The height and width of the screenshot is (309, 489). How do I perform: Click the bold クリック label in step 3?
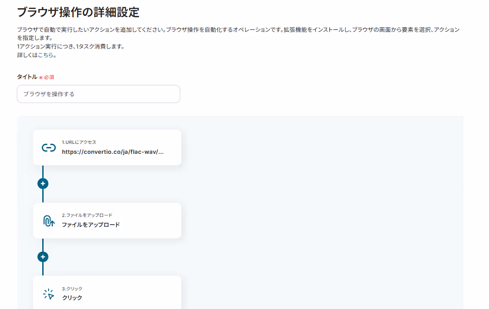coord(72,298)
